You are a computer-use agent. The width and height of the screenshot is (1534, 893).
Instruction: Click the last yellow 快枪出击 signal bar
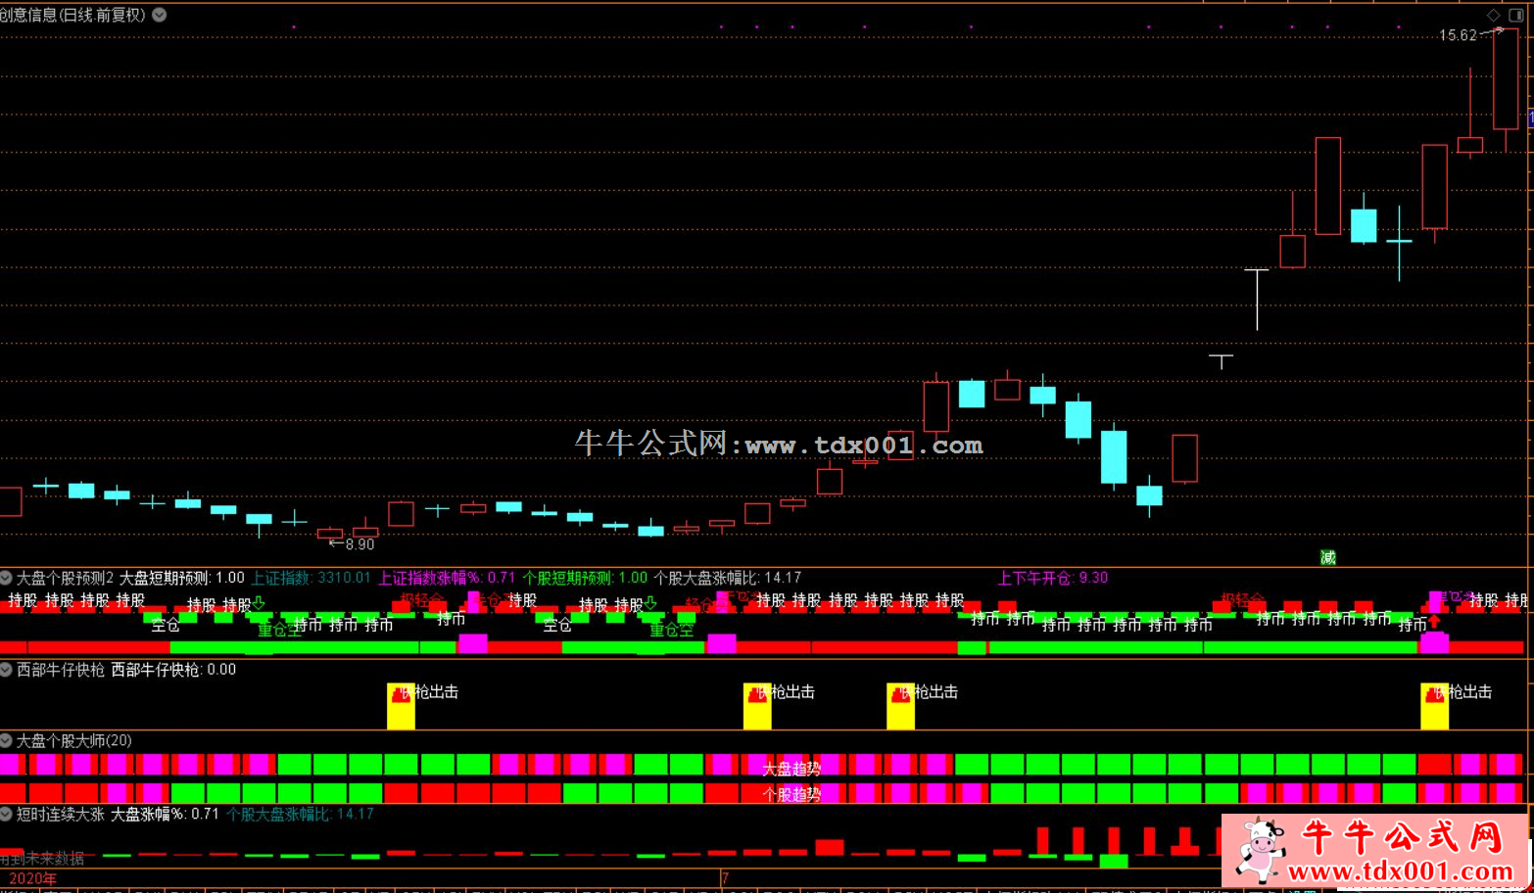[x=1434, y=705]
